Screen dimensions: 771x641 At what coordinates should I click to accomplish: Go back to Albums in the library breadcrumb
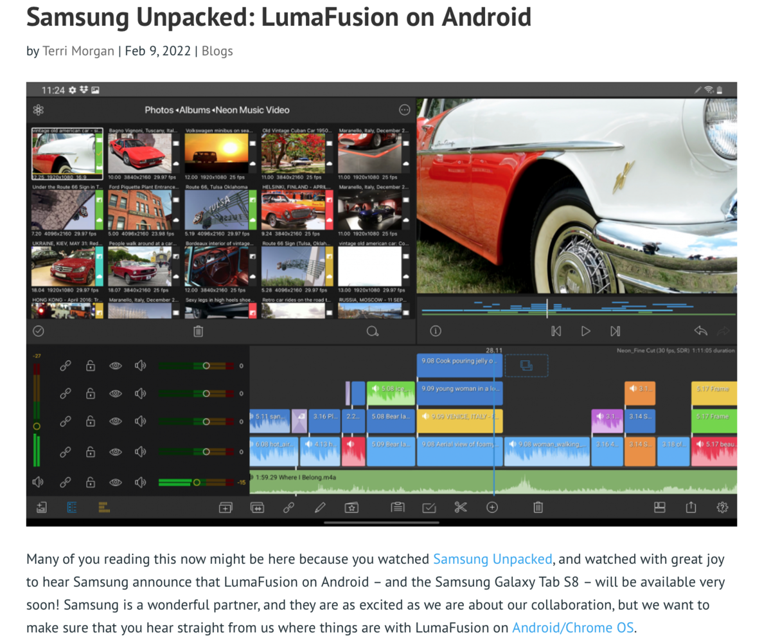point(195,110)
